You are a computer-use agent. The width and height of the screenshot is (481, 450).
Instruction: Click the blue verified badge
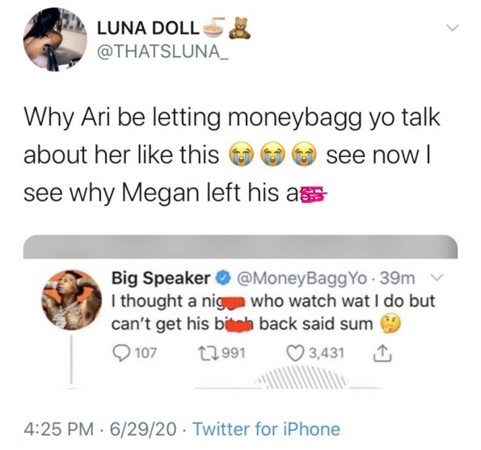point(224,278)
